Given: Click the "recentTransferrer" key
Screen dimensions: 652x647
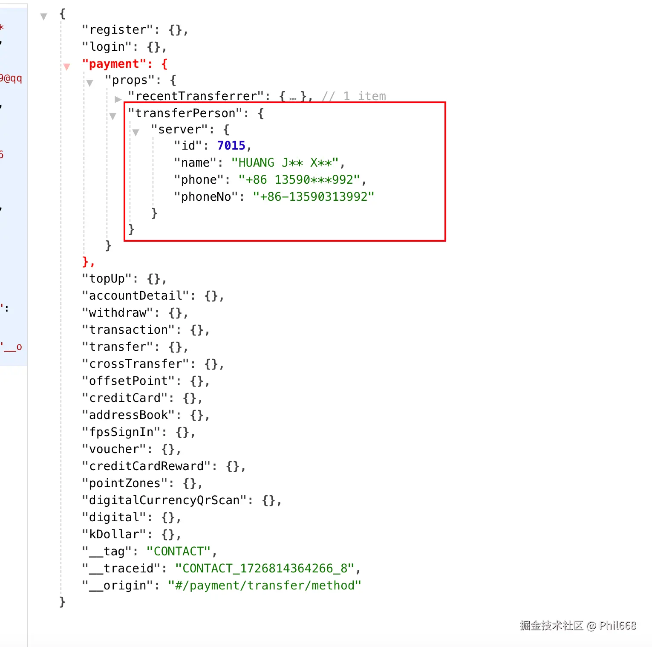Looking at the screenshot, I should pos(196,96).
